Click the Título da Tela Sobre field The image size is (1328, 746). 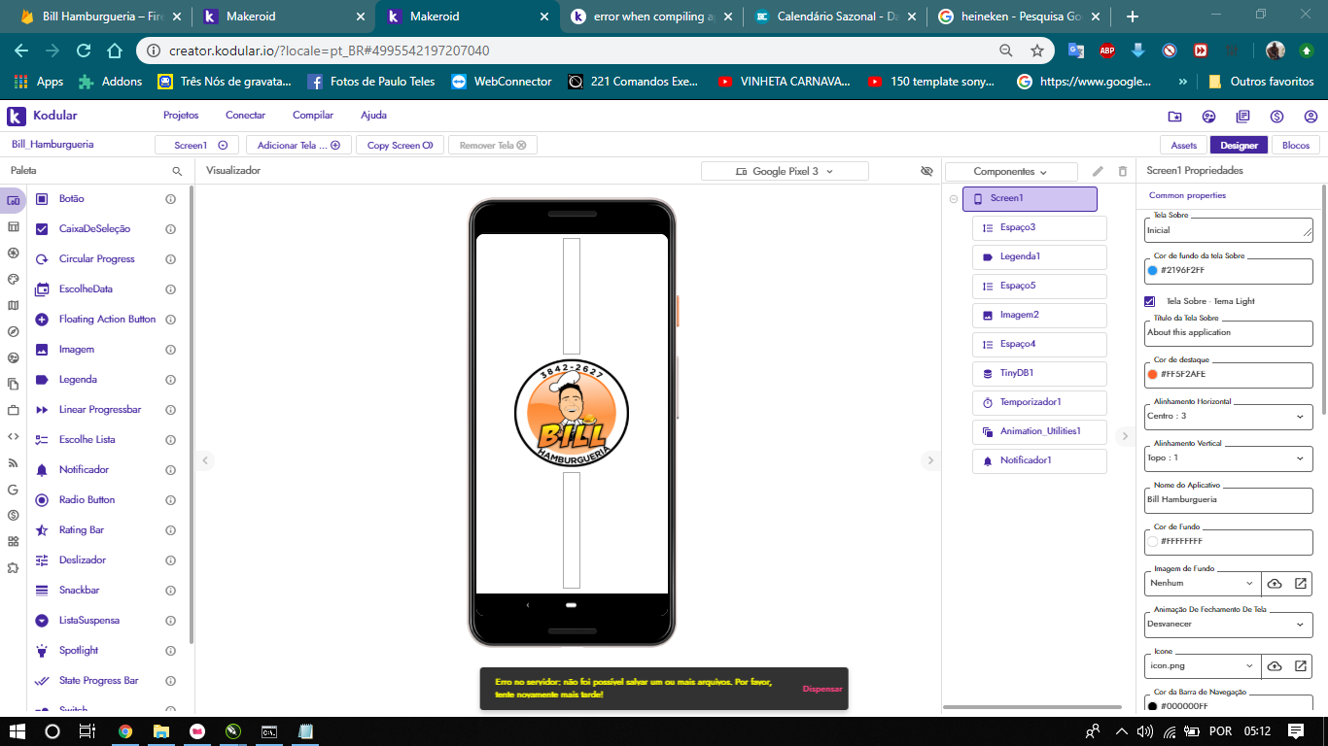point(1229,333)
